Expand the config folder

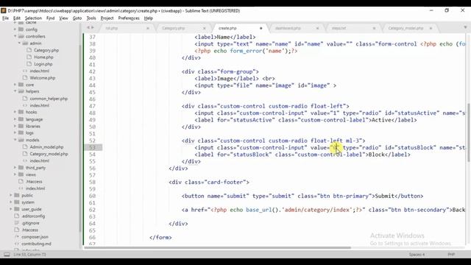coord(15,29)
